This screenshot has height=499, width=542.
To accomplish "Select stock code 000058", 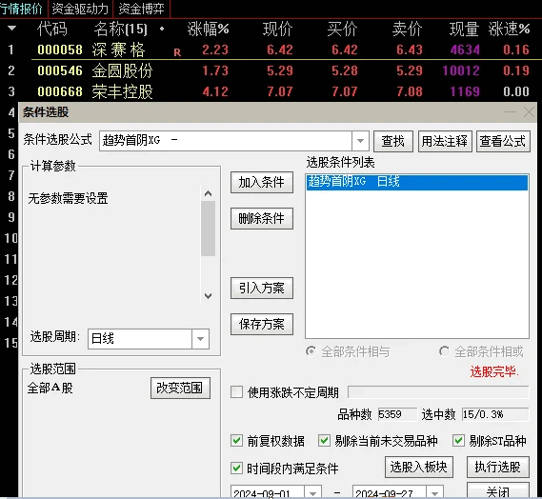I will [60, 50].
